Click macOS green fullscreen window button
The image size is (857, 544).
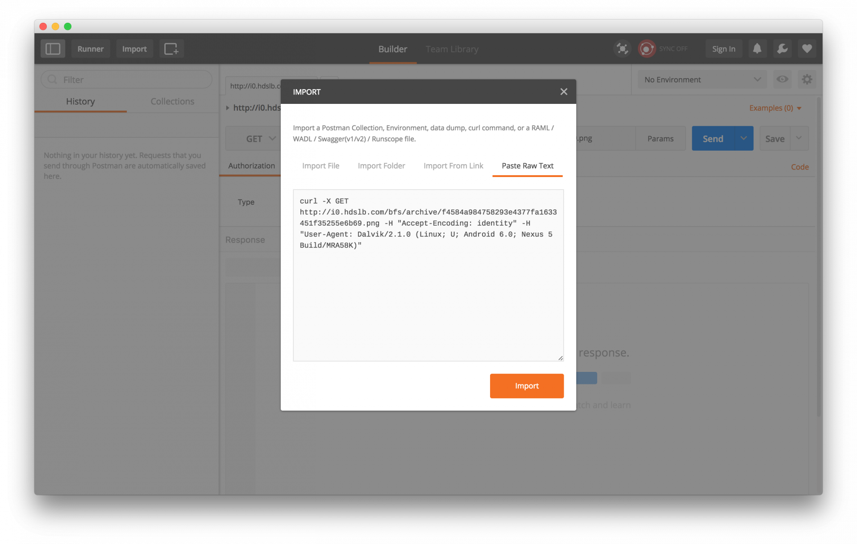68,26
